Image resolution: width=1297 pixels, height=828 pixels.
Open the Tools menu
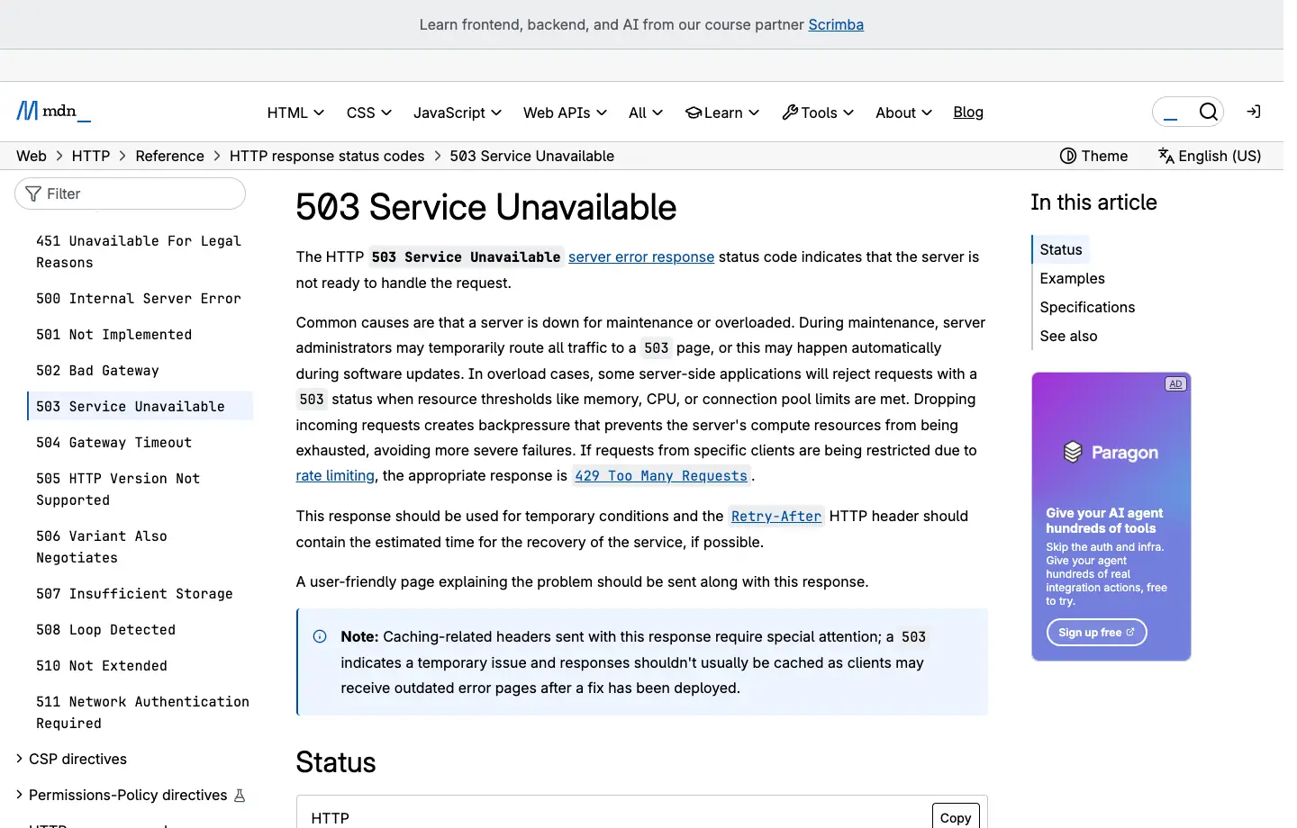coord(818,112)
